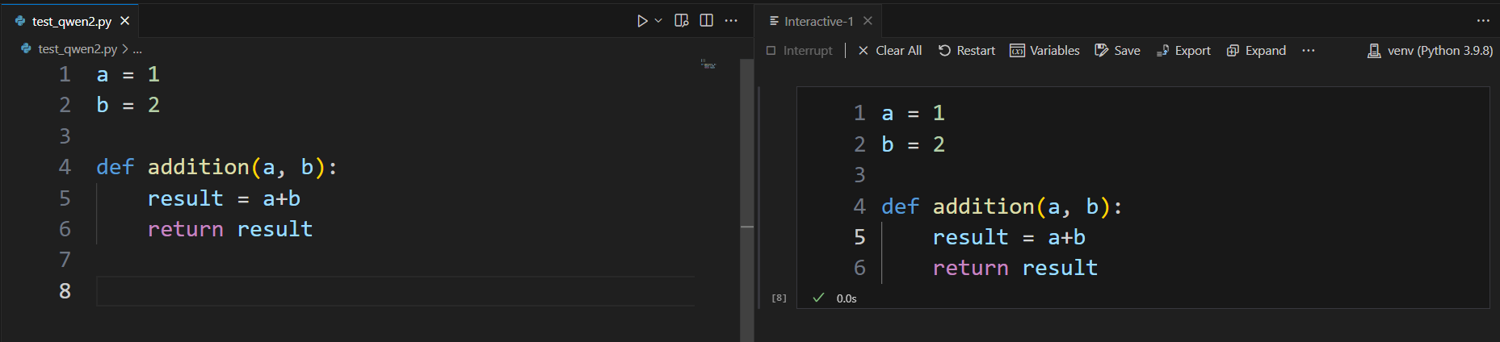1500x342 pixels.
Task: Click 'return result' in left editor
Action: 229,229
